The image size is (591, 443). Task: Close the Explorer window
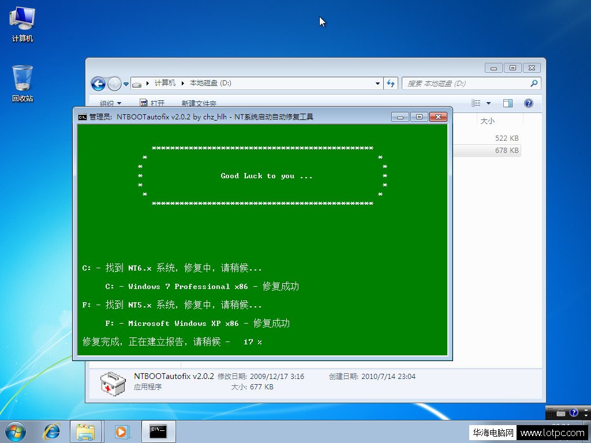pos(532,68)
